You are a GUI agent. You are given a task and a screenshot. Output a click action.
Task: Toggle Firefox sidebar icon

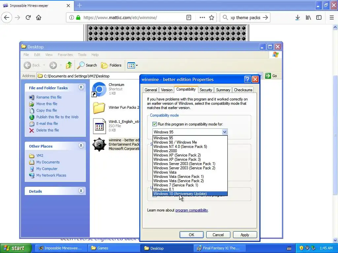[319, 17]
